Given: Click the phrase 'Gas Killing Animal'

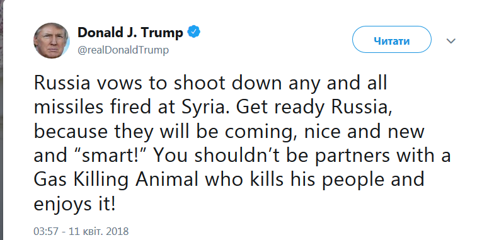Looking at the screenshot, I should pyautogui.click(x=116, y=180).
